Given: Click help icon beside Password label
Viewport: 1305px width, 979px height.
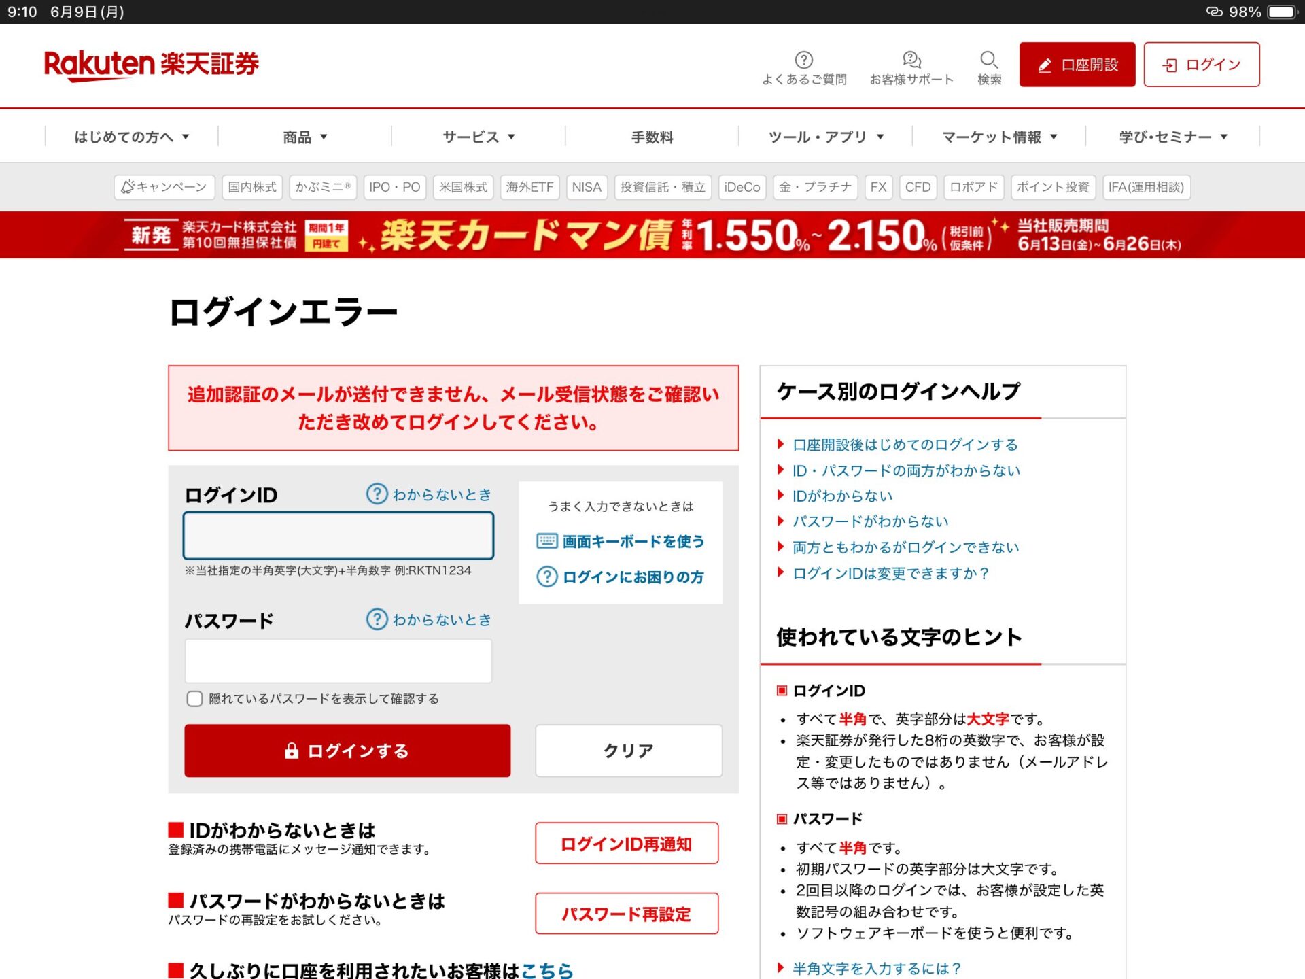Looking at the screenshot, I should coord(377,619).
